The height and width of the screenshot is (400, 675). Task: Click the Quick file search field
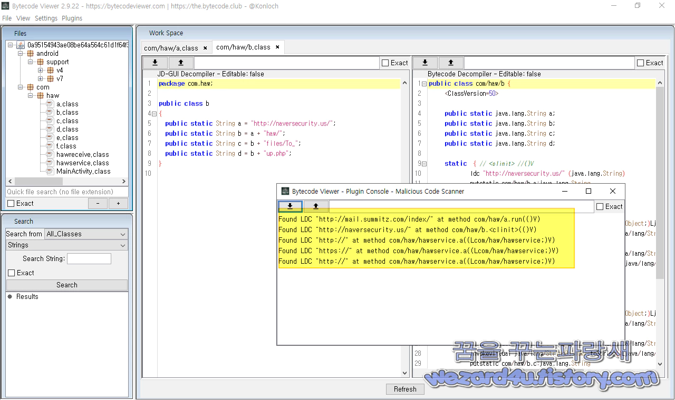click(x=67, y=192)
